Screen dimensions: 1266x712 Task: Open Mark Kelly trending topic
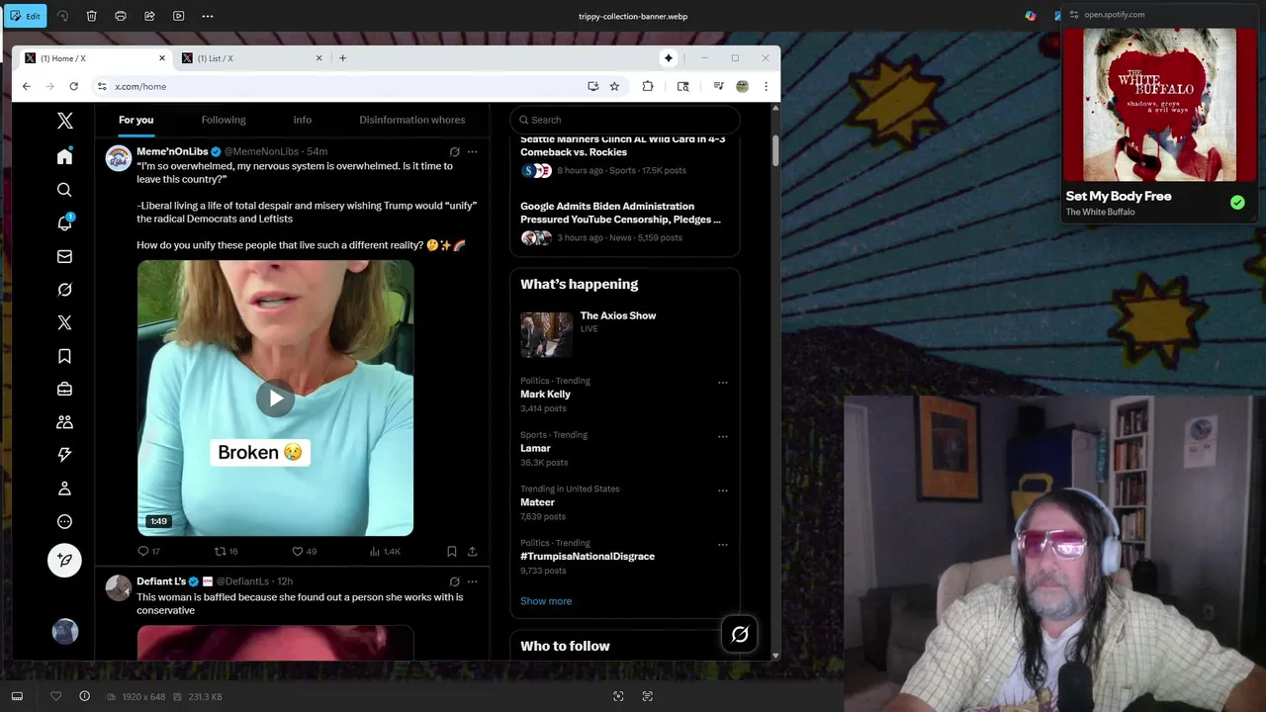click(545, 394)
